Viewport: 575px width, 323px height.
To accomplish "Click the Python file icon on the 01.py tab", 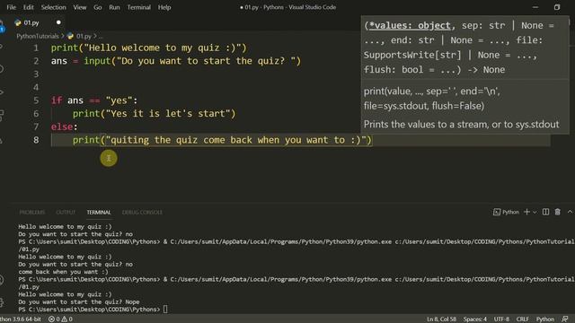I will tap(18, 22).
